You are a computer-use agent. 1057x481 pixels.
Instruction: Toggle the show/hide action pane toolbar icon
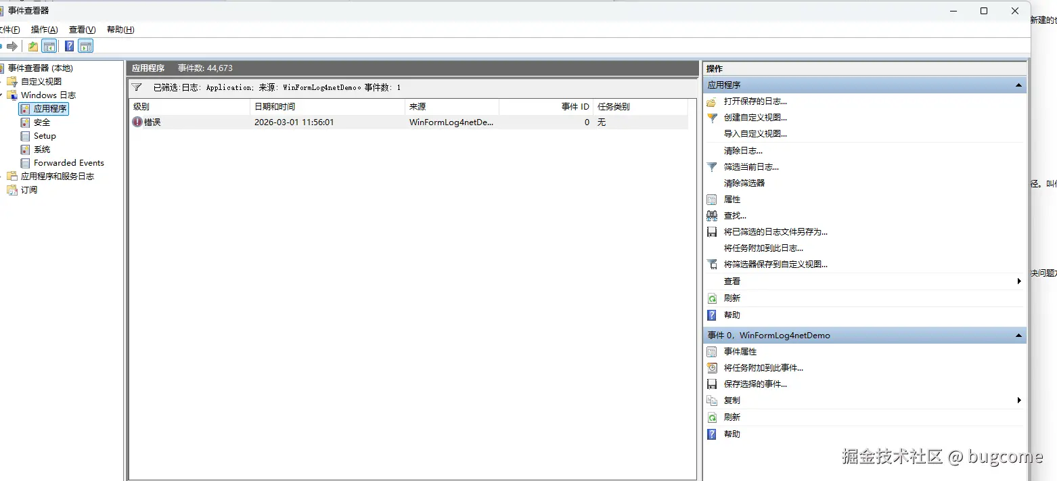pos(85,46)
